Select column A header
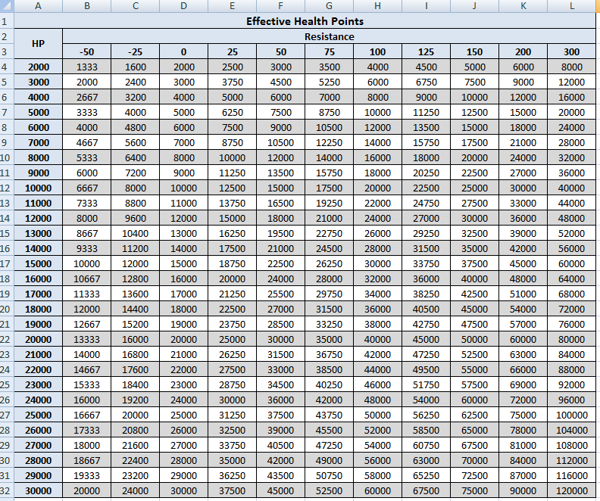The height and width of the screenshot is (501, 600). click(x=39, y=7)
